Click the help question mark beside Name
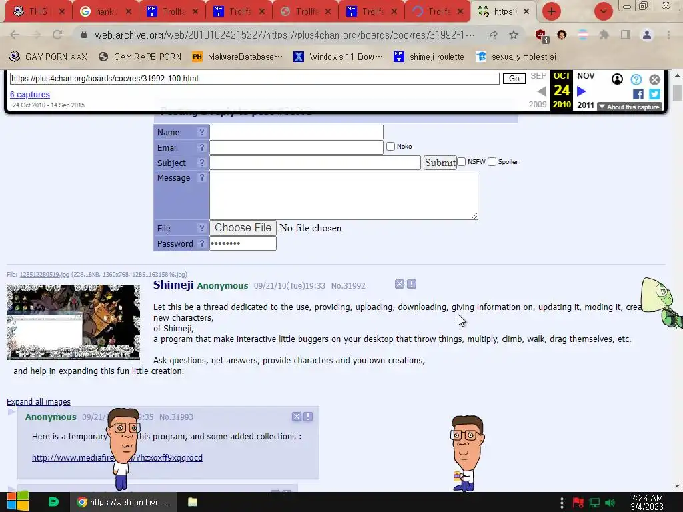This screenshot has width=683, height=512. 201,132
